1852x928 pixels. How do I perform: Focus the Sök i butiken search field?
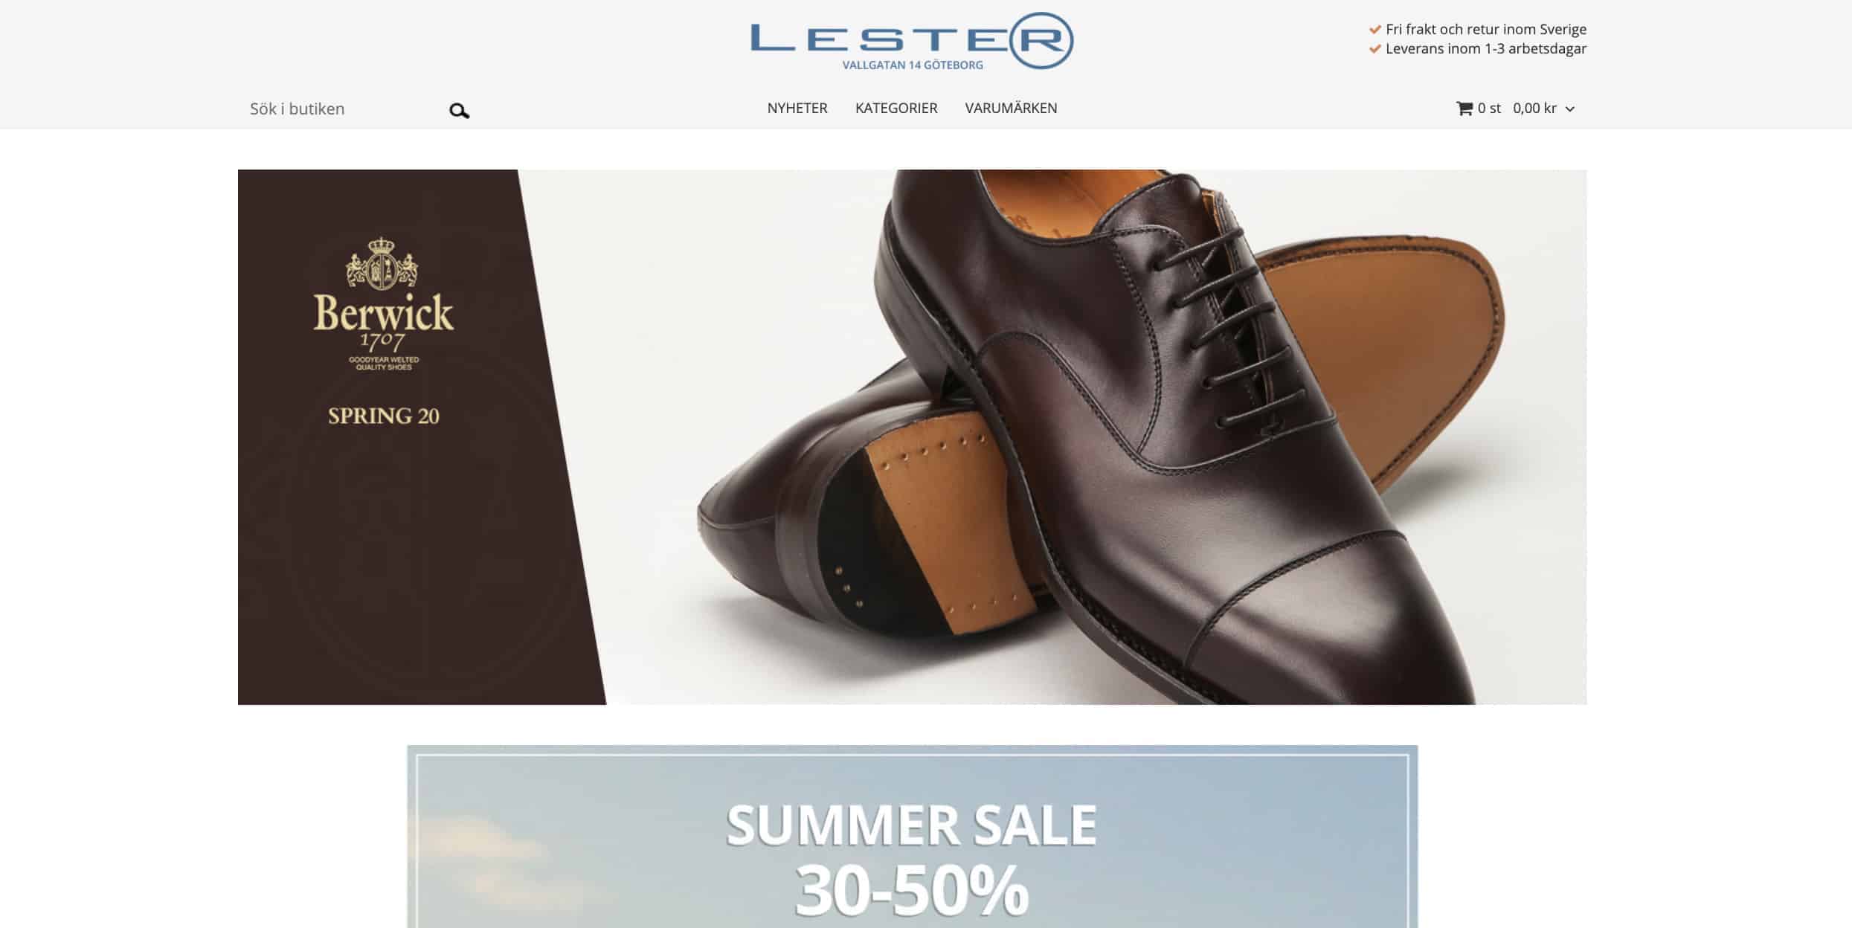click(x=346, y=109)
